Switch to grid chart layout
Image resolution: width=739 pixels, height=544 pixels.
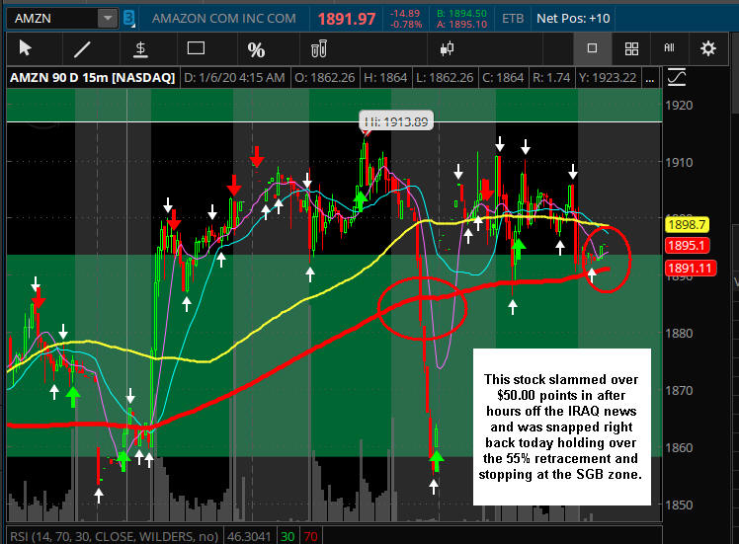coord(631,48)
